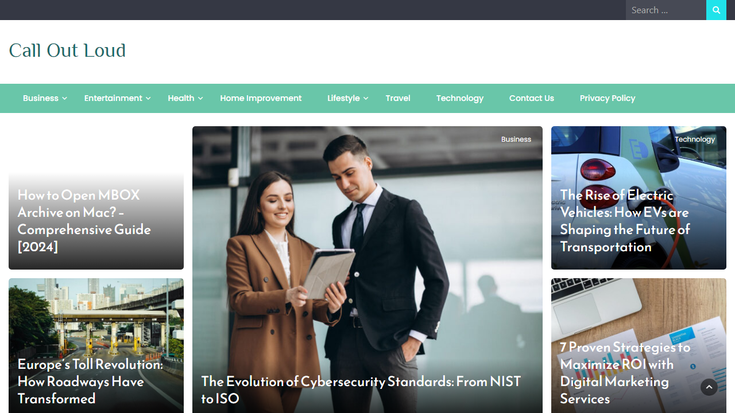Click the scroll-to-top arrow icon
The width and height of the screenshot is (735, 413).
click(709, 387)
